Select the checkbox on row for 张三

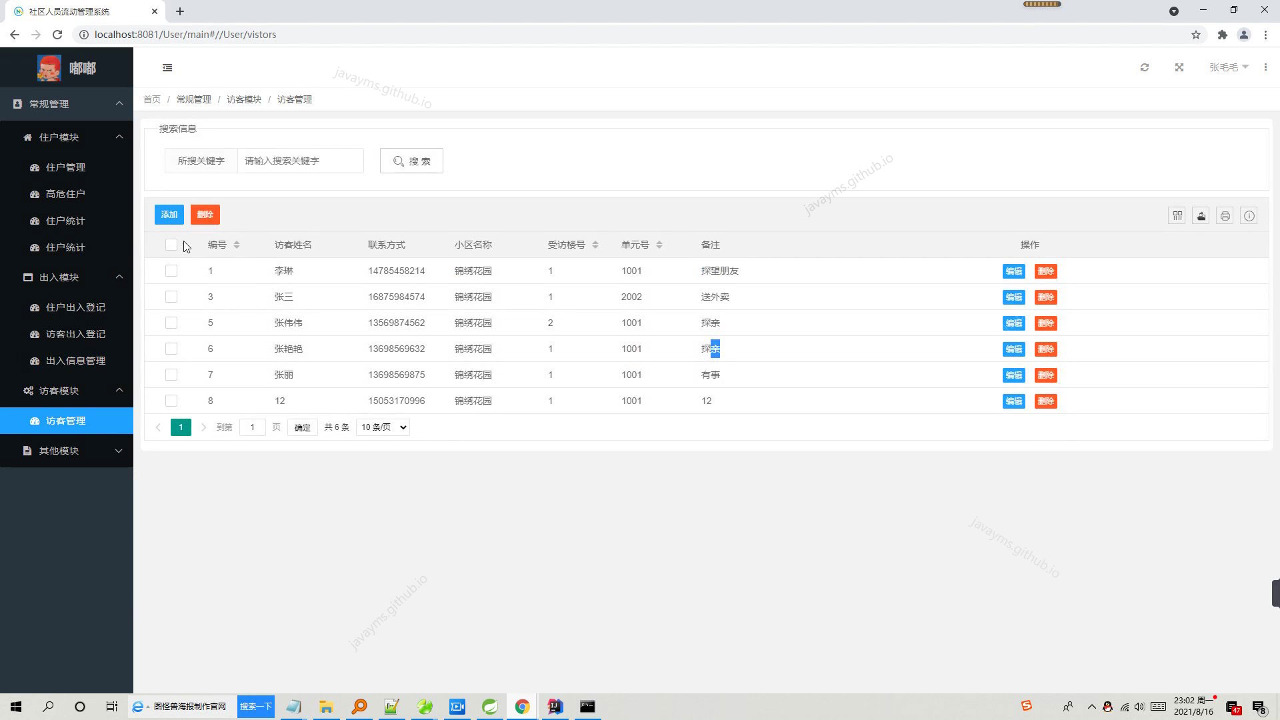171,297
